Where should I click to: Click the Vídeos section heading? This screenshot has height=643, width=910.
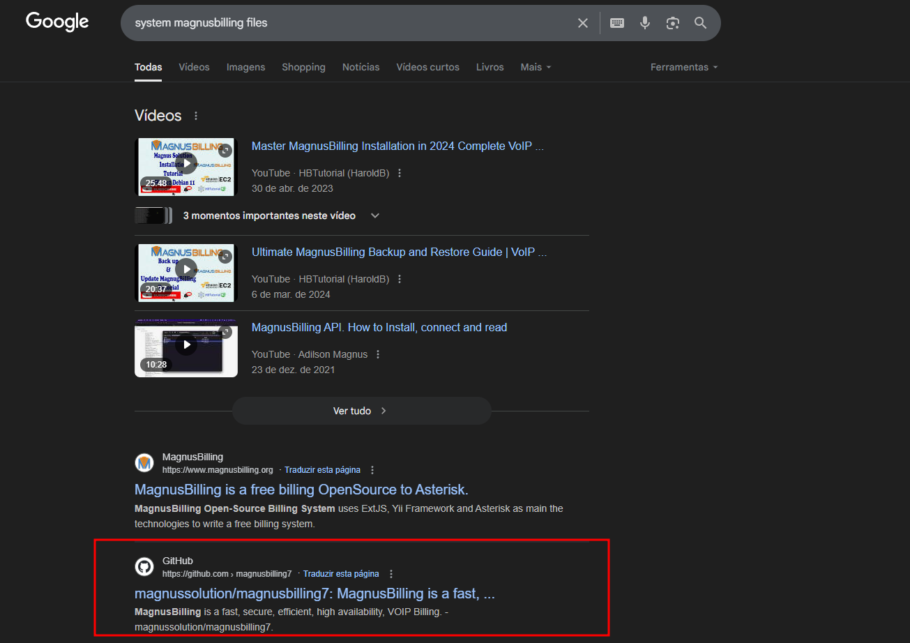pos(158,116)
